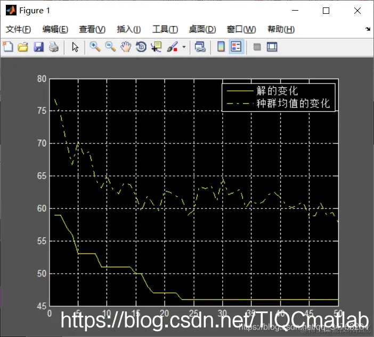Select the Pan hand tool
Screen dimensions: 374x337
[x=126, y=47]
